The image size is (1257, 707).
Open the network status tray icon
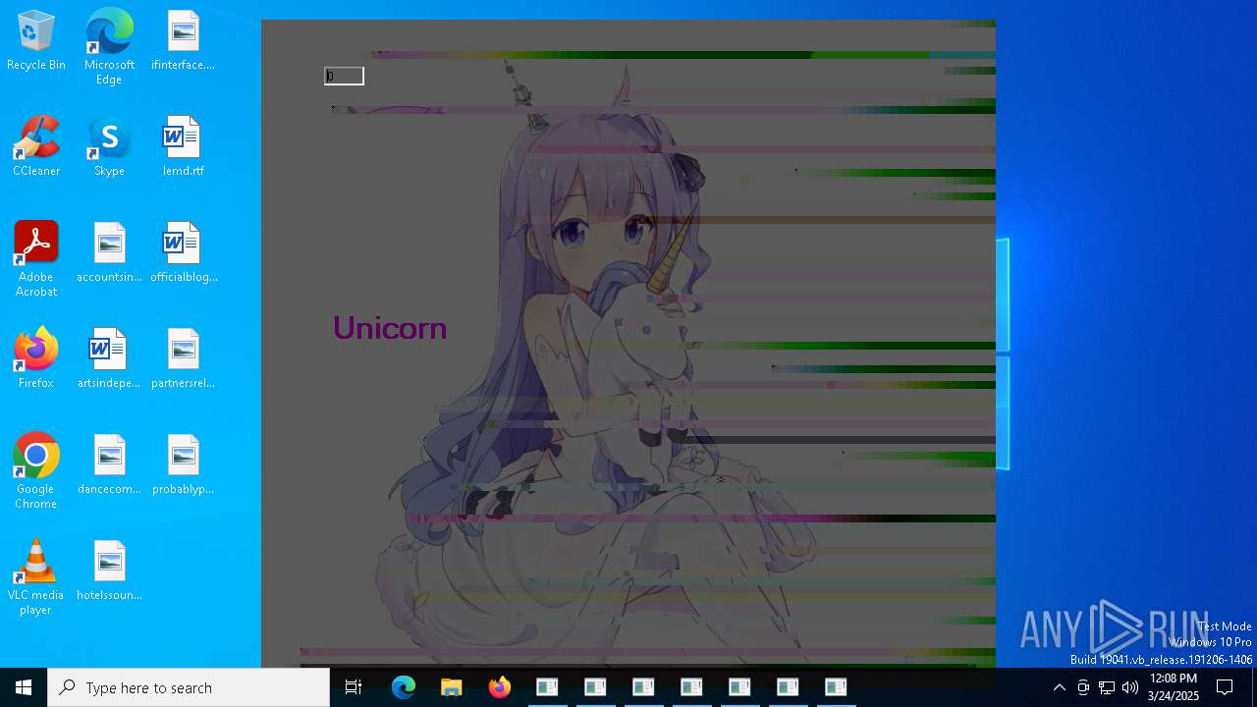(x=1107, y=687)
